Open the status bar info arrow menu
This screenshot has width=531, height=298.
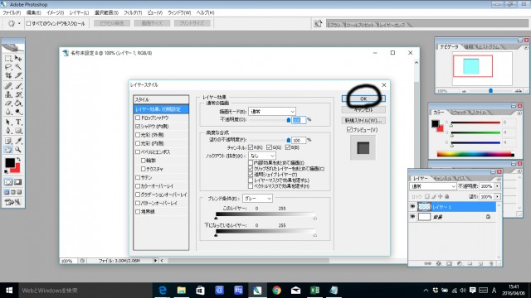(155, 261)
